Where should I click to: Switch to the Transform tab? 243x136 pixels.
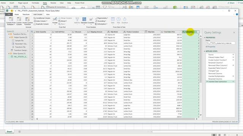26,14
